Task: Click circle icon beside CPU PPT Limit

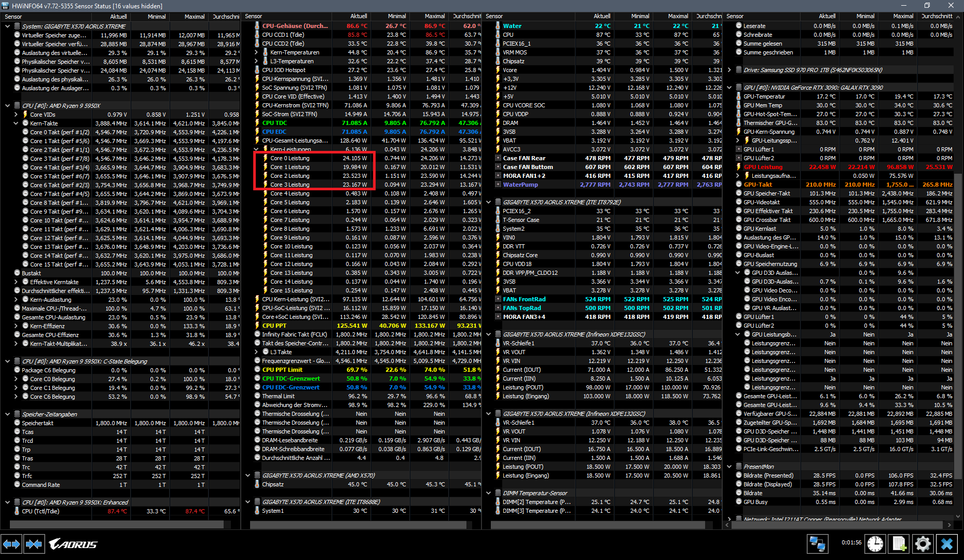Action: 257,370
